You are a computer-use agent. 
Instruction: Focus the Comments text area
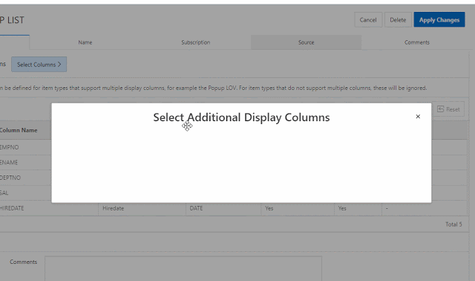[183, 268]
